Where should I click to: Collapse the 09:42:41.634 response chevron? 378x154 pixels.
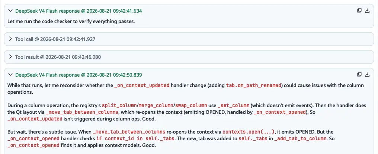(x=10, y=11)
